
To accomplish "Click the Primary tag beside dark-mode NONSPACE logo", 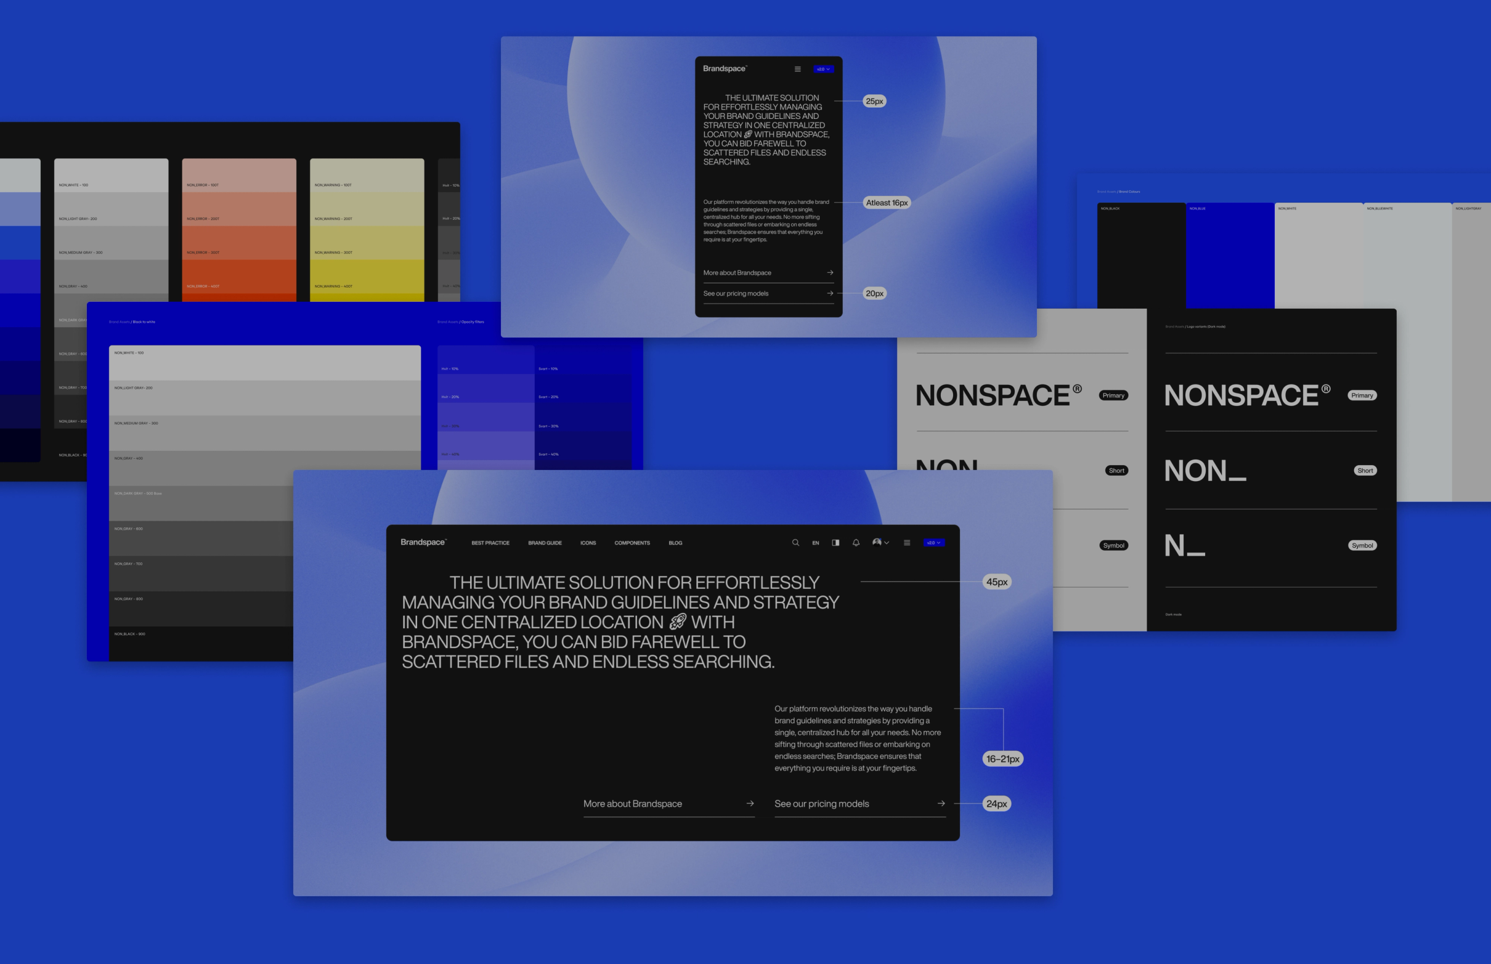I will pos(1362,395).
